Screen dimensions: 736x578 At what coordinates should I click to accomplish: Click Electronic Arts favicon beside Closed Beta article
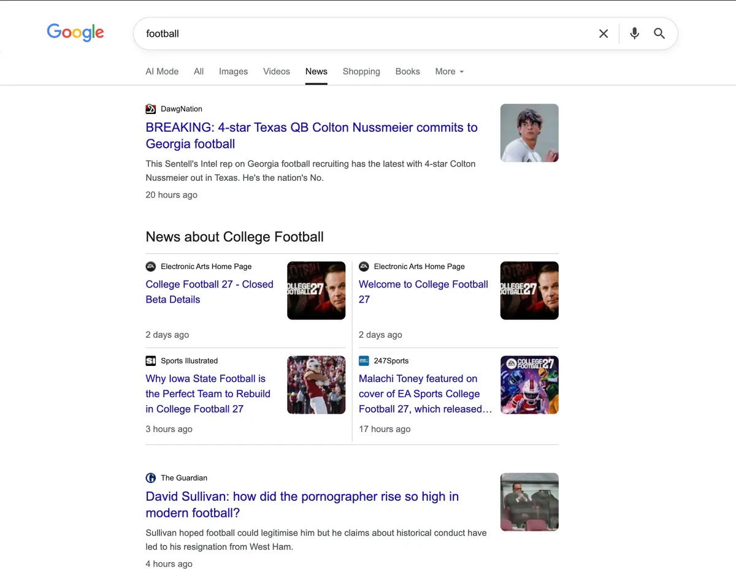click(x=151, y=267)
